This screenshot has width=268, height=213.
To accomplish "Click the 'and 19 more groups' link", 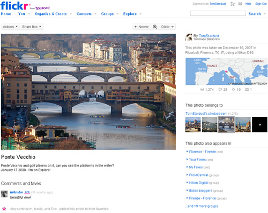I will coord(203,206).
